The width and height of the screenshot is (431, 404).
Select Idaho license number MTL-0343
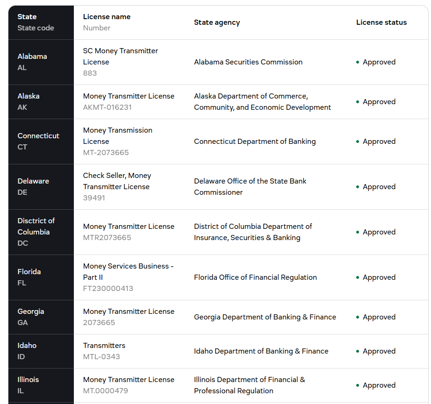pos(101,357)
